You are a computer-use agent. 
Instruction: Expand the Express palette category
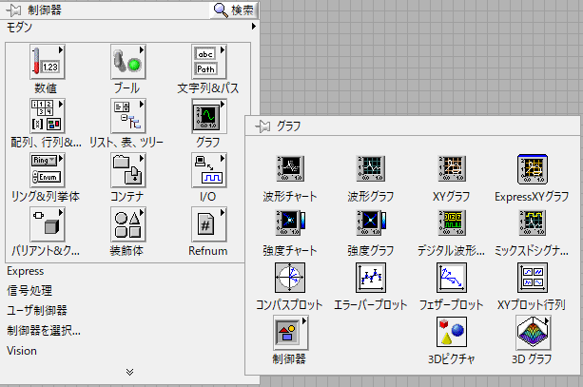pyautogui.click(x=26, y=271)
